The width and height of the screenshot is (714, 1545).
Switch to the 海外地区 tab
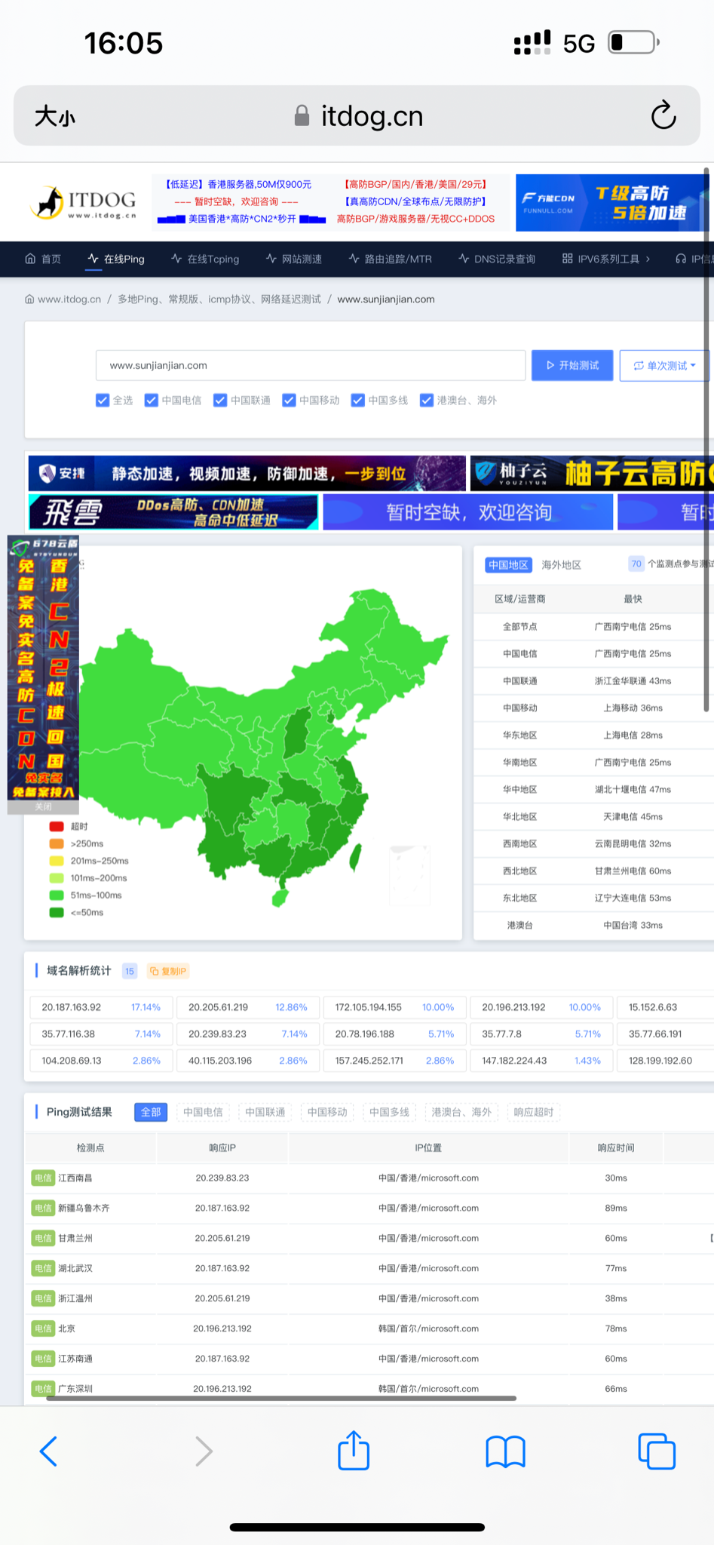point(561,565)
